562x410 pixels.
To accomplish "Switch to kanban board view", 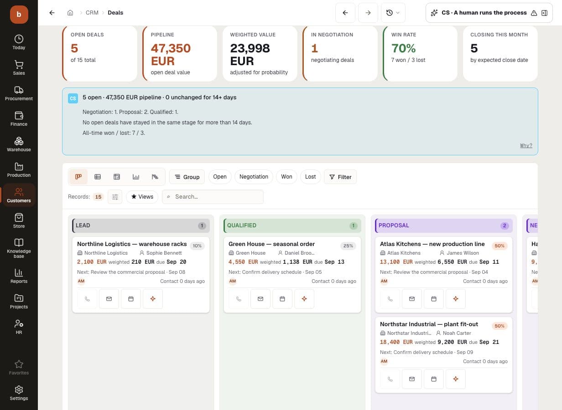I will coord(78,177).
